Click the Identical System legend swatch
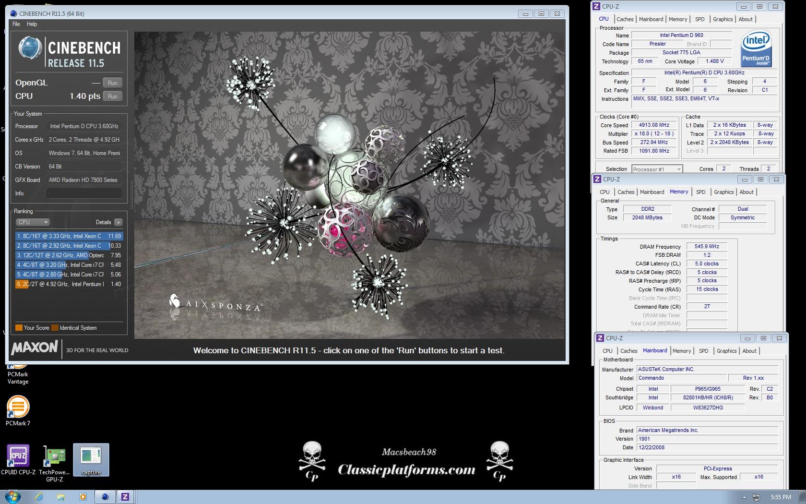 click(55, 328)
